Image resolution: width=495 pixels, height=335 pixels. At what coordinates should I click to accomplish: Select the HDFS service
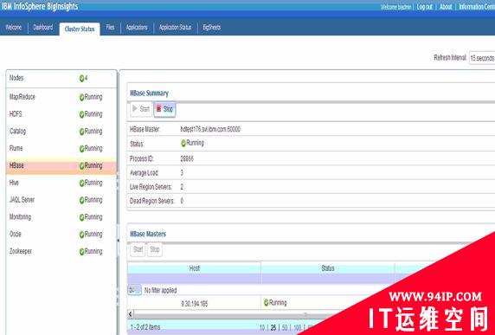coord(61,114)
